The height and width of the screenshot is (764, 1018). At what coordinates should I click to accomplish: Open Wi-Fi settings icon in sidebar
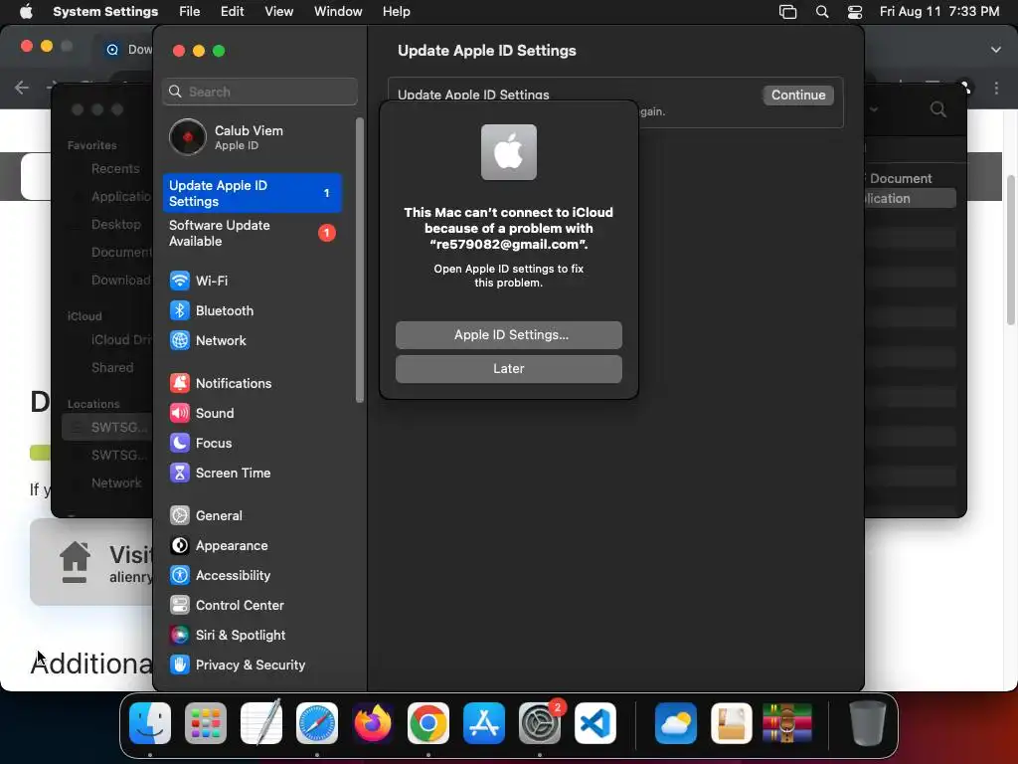[180, 281]
